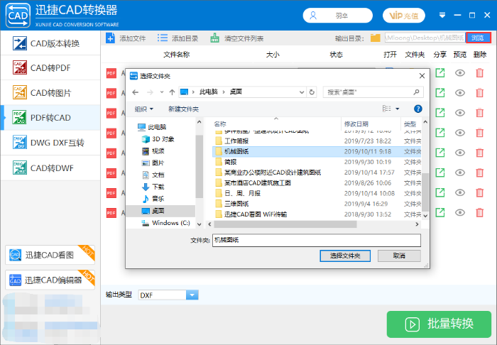
Task: Open the 组织 organize dropdown
Action: coord(144,109)
